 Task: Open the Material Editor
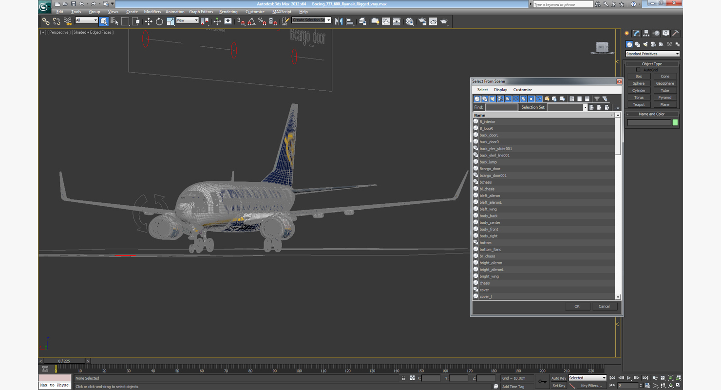click(410, 21)
